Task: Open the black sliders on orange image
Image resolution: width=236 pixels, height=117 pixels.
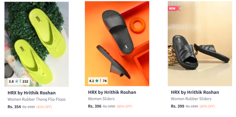Action: (x=117, y=44)
